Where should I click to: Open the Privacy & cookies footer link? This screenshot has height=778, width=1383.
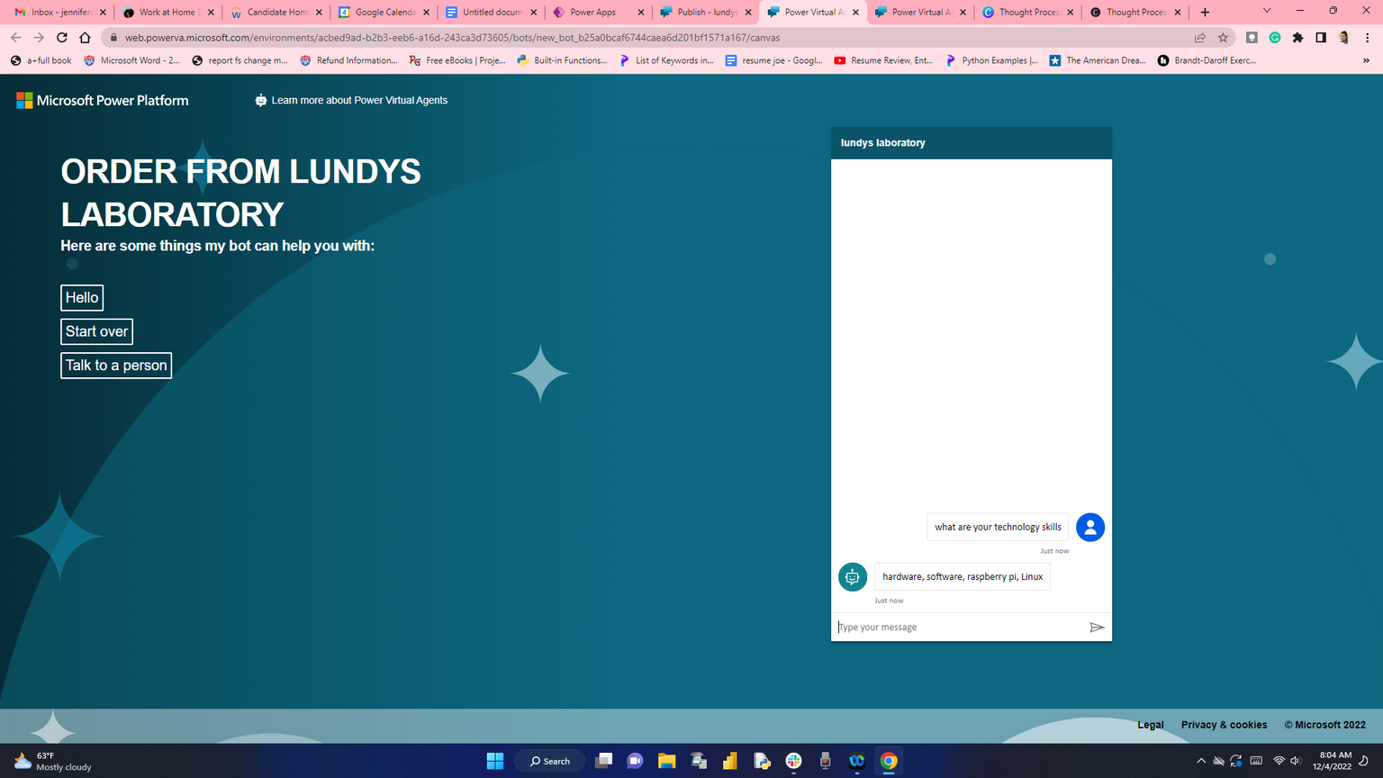pyautogui.click(x=1224, y=725)
